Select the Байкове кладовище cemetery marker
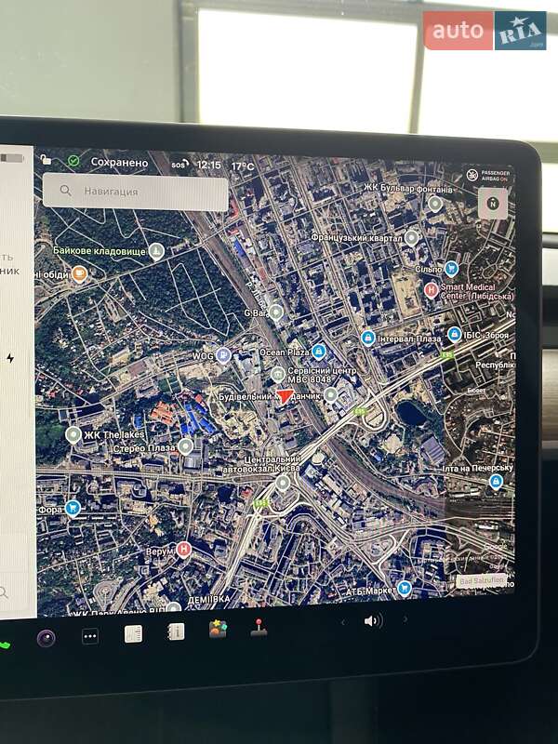558x744 pixels. tap(156, 251)
